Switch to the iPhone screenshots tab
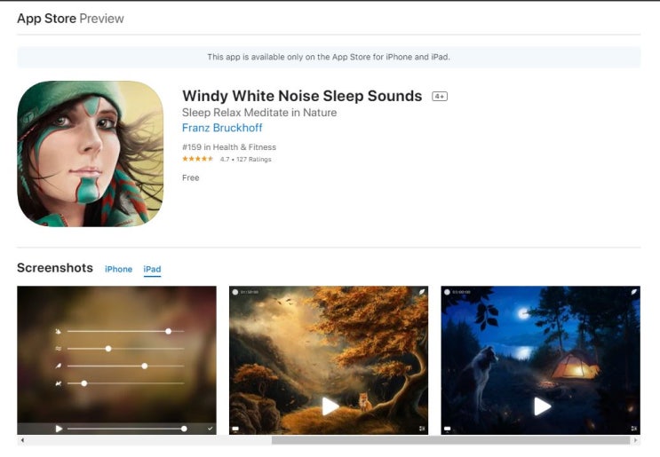Screen dimensions: 660x457 (x=118, y=269)
